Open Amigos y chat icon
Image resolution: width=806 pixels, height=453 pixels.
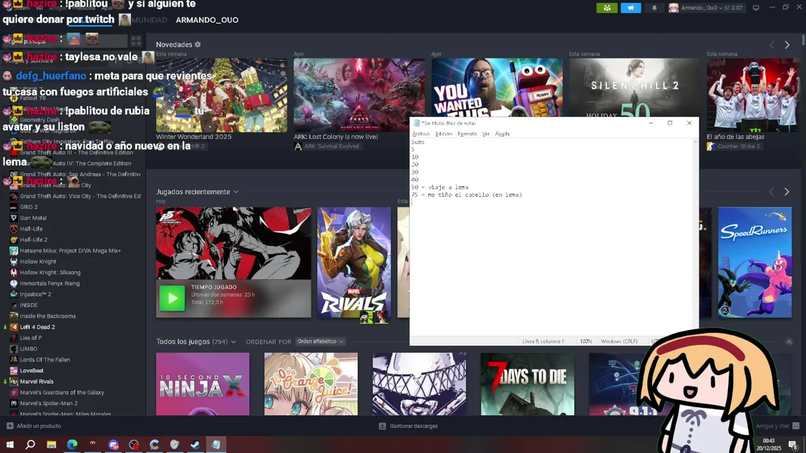pyautogui.click(x=796, y=426)
